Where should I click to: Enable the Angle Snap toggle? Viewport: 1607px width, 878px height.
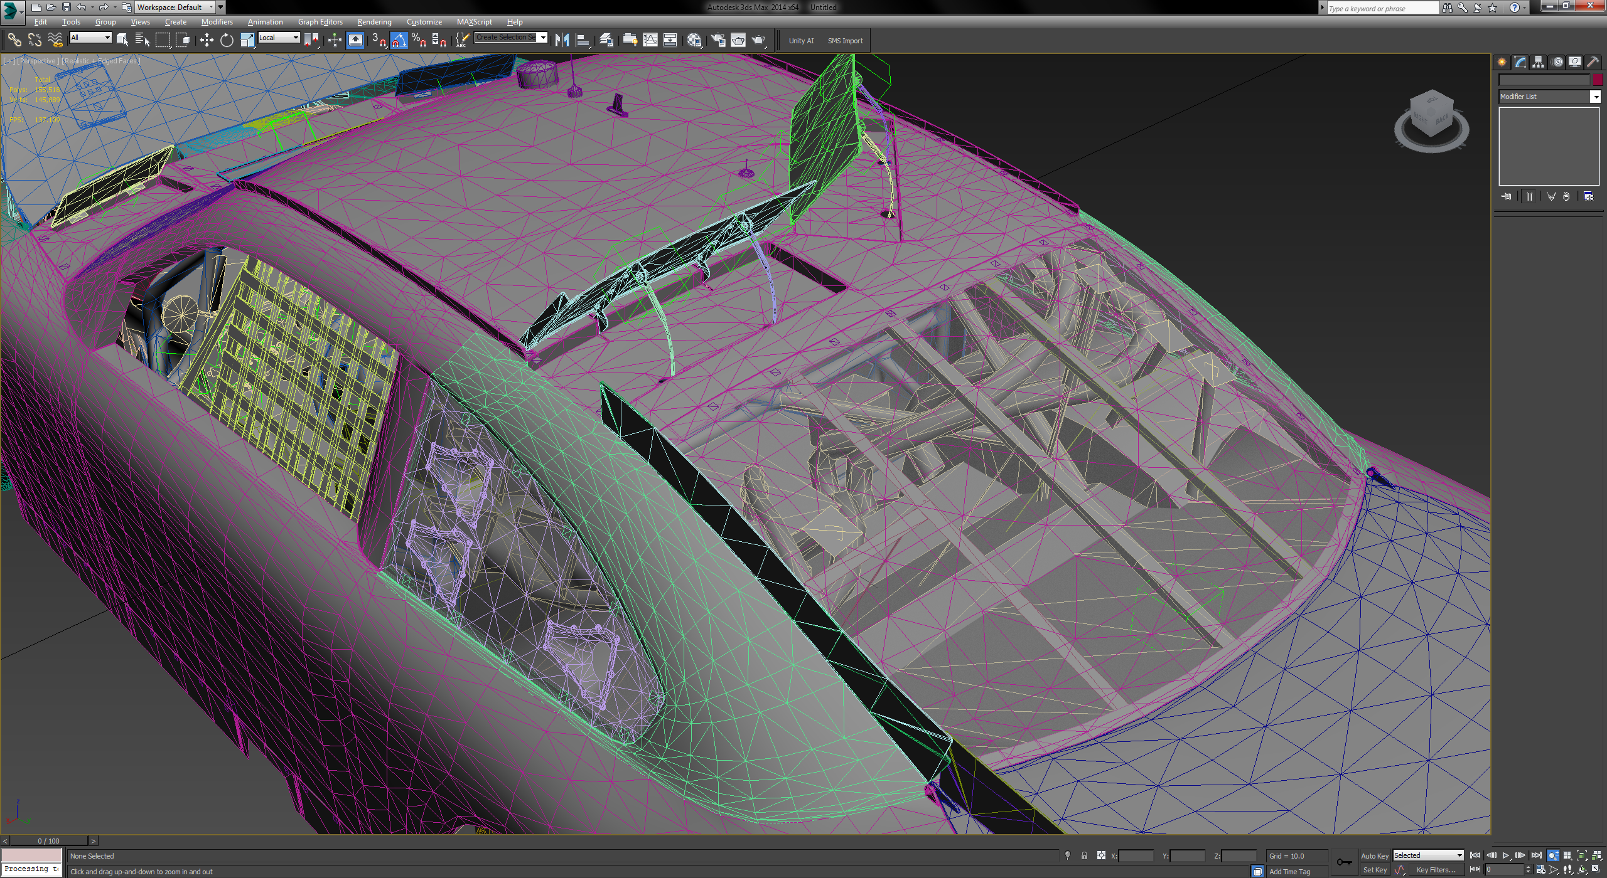tap(400, 40)
